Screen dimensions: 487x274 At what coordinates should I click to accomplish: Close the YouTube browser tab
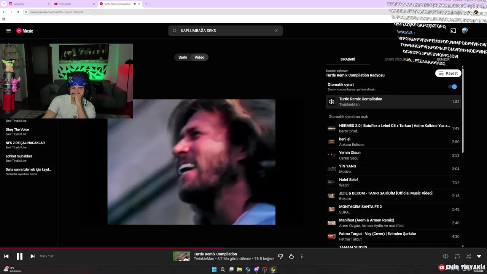[94, 4]
